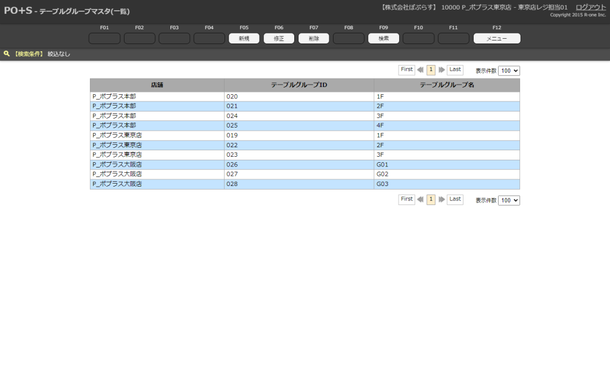Click next page arrow in bottom pagination
The width and height of the screenshot is (610, 369).
tap(441, 200)
